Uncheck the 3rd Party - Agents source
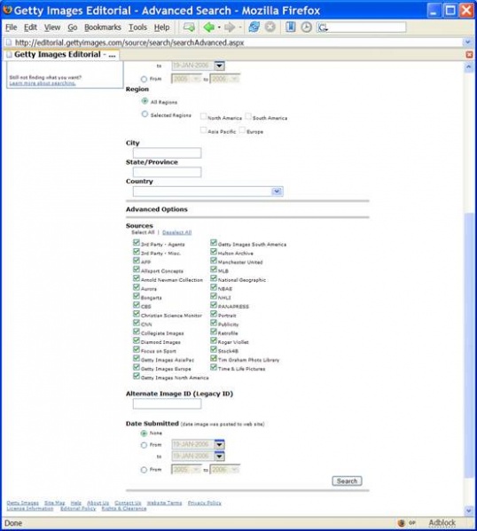The width and height of the screenshot is (477, 531). tap(137, 243)
